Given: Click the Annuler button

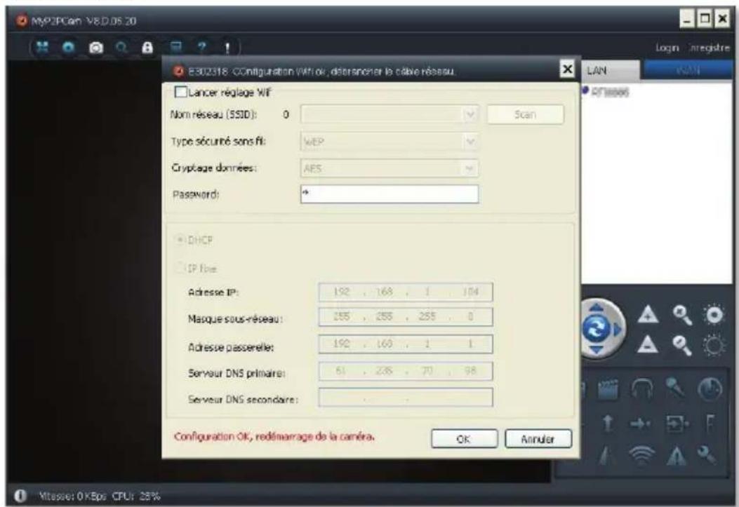Looking at the screenshot, I should point(538,439).
